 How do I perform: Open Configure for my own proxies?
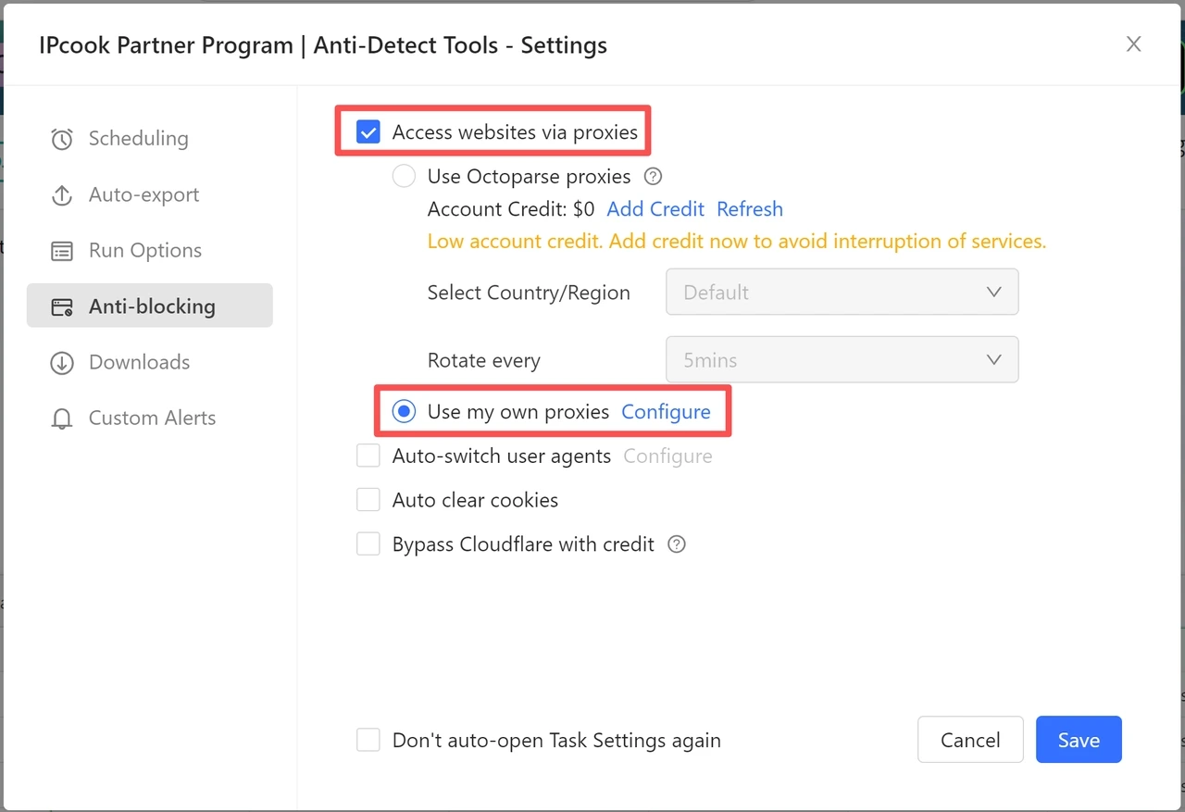click(x=667, y=411)
